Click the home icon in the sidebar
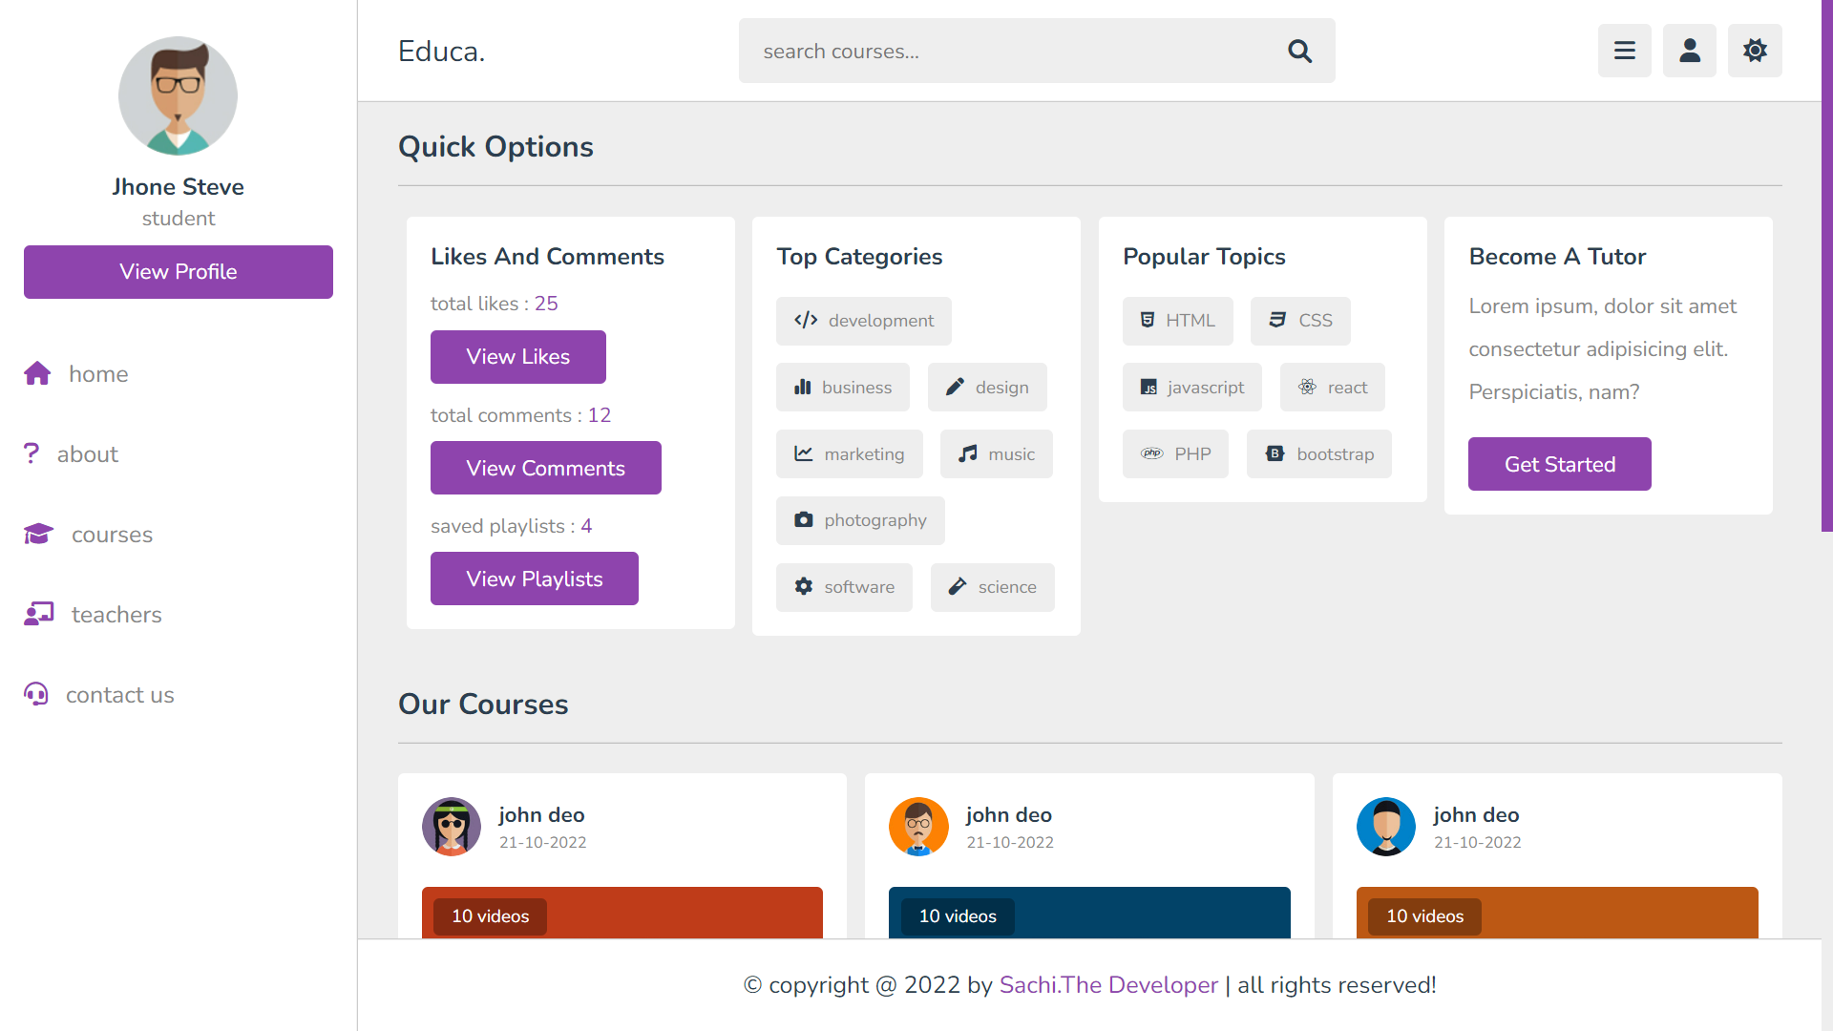This screenshot has width=1833, height=1031. click(37, 373)
